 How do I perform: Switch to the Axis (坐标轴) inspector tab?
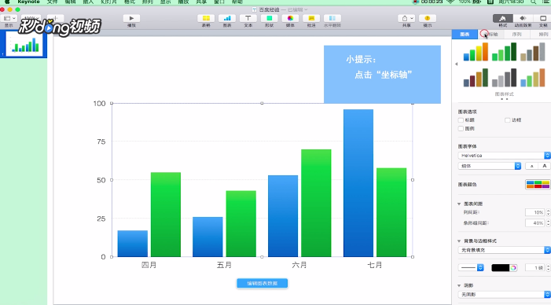(491, 34)
